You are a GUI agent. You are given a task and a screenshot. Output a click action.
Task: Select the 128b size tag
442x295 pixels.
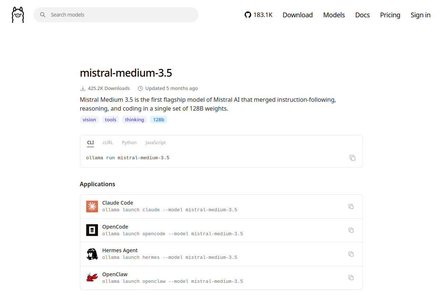(158, 119)
